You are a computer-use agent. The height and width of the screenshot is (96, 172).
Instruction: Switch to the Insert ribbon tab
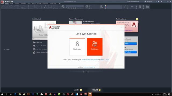(11, 3)
